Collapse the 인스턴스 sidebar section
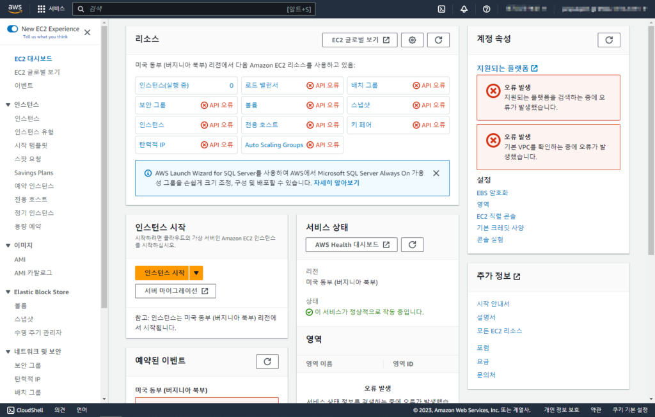The image size is (655, 417). tap(8, 104)
